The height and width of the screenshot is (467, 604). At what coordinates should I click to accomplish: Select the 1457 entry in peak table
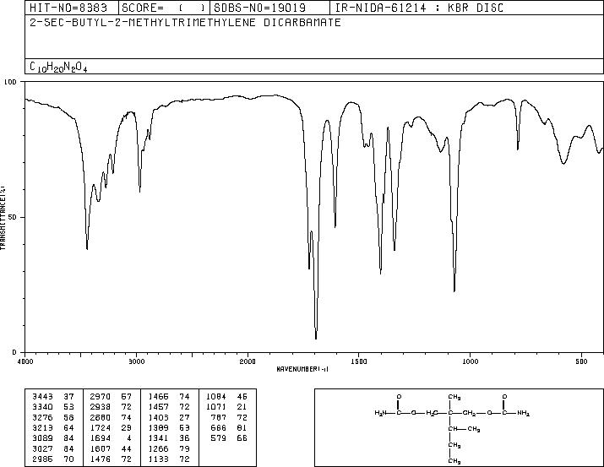(x=158, y=406)
